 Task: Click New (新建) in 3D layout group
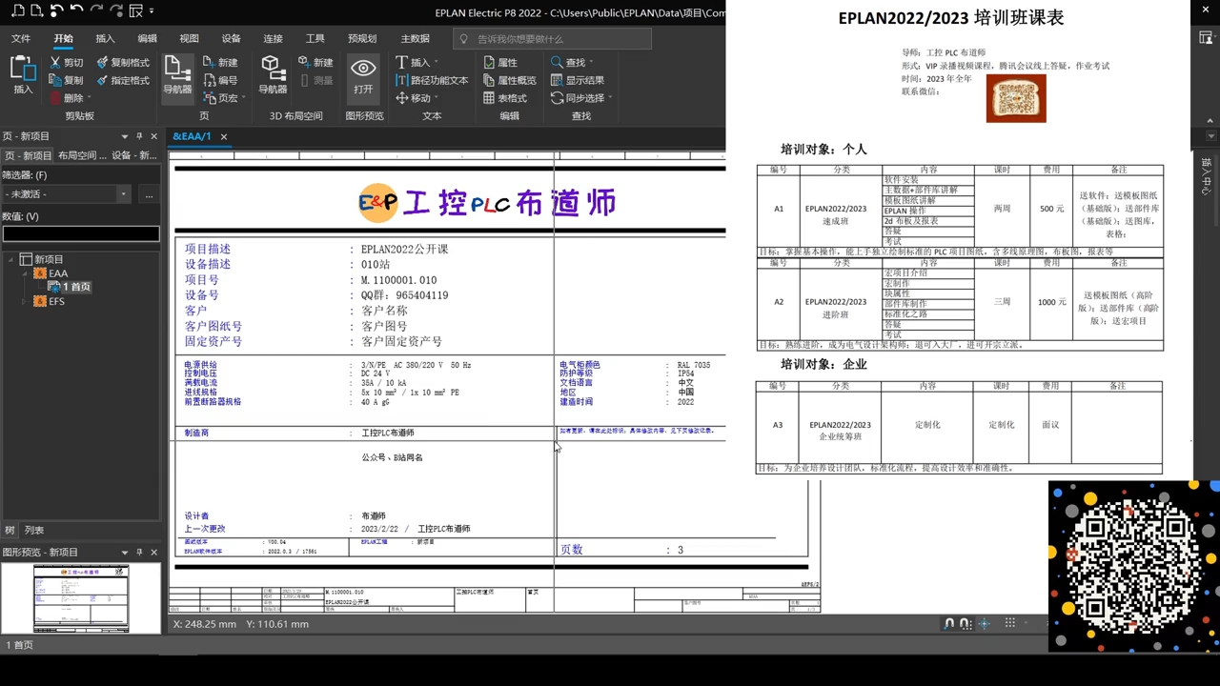tap(315, 62)
